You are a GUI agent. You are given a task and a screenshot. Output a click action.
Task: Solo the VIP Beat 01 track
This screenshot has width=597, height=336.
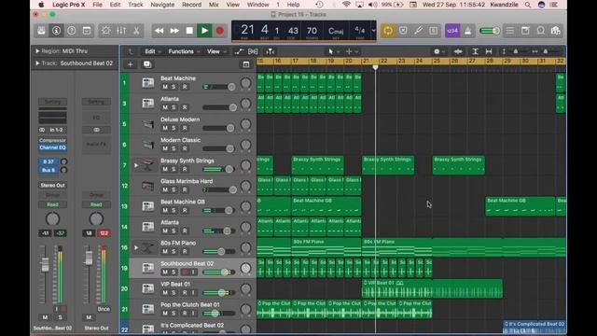click(174, 292)
